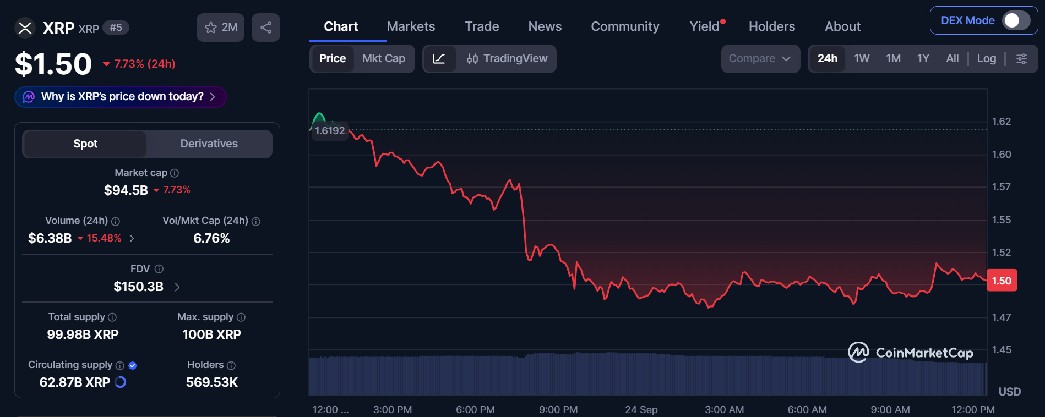
Task: Click the 6.76% Vol/Mkt Cap value
Action: [211, 238]
